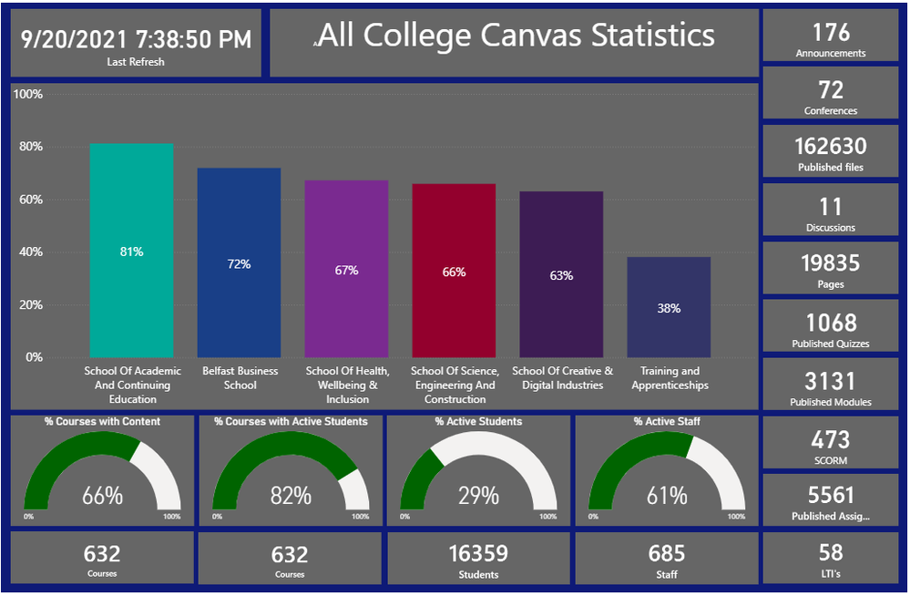Click the 1068 Published Quizzes card
Viewport: 910px width, 596px height.
click(x=830, y=328)
